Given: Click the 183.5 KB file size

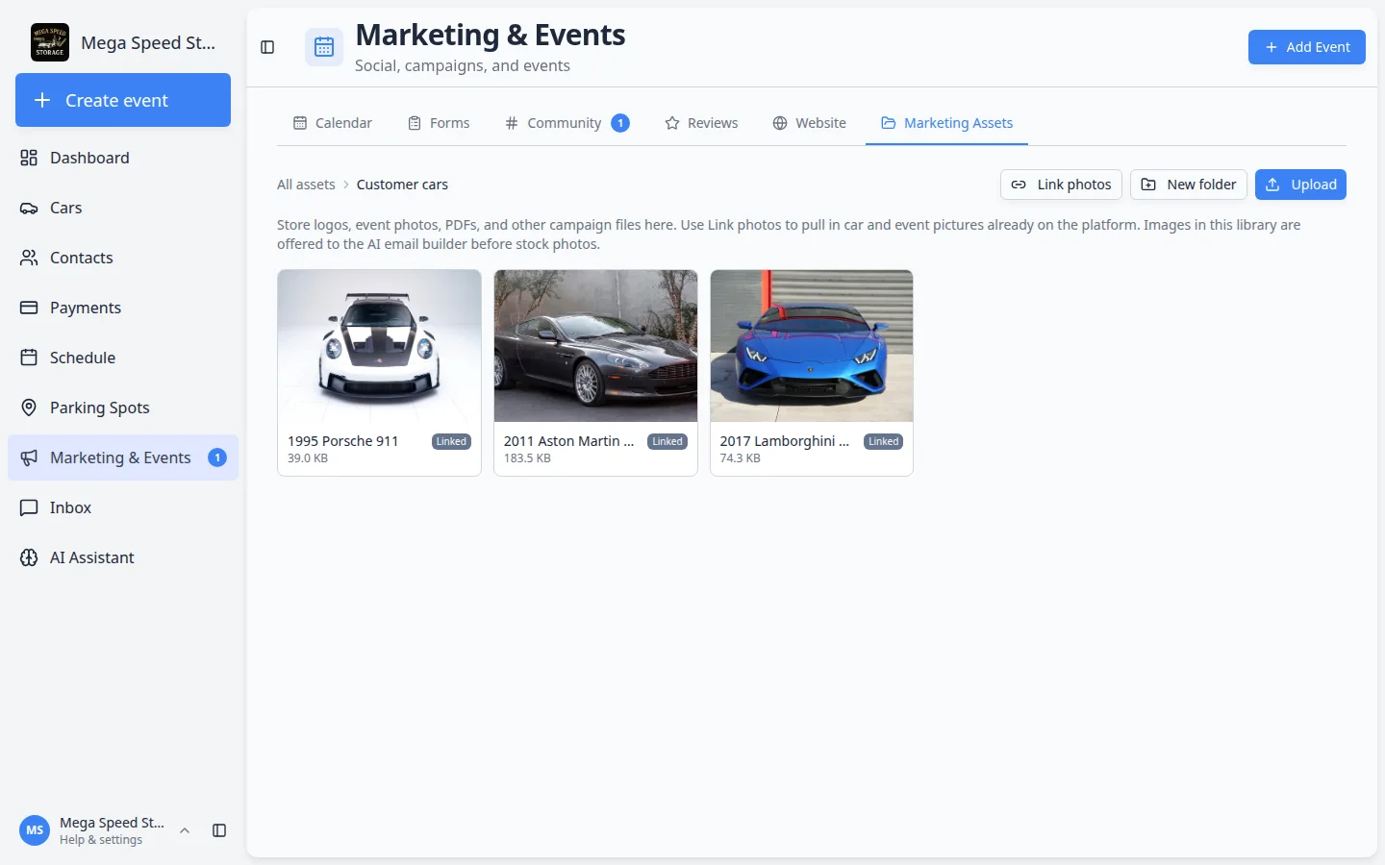Looking at the screenshot, I should pyautogui.click(x=527, y=458).
